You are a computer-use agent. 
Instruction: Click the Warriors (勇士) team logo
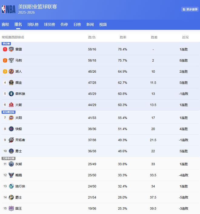(11, 151)
